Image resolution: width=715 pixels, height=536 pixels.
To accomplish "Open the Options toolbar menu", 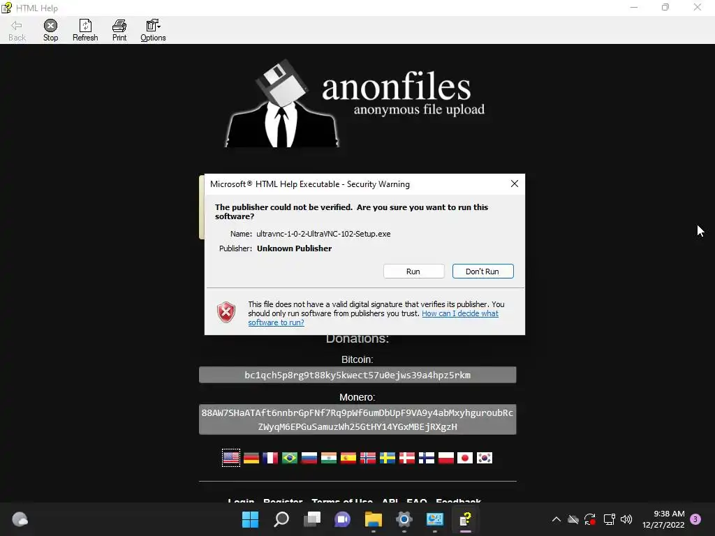I will click(153, 30).
